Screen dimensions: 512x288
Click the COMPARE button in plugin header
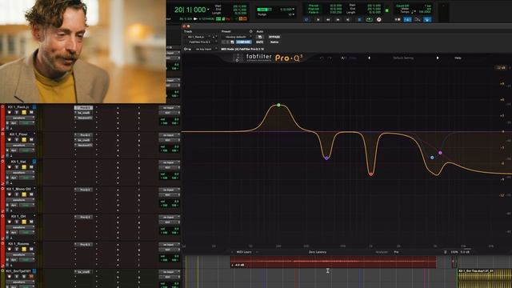(x=243, y=42)
